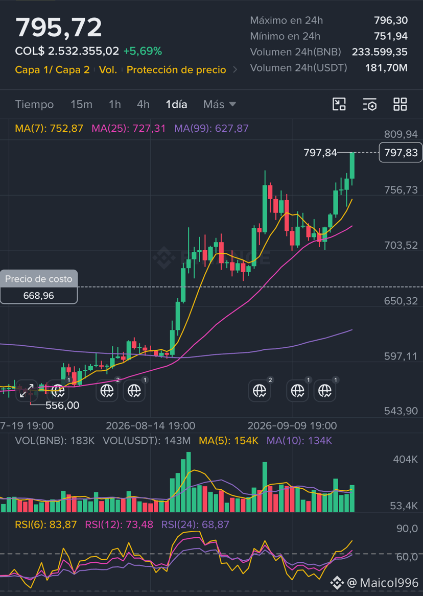Open the MA(7) indicator legend settings
The height and width of the screenshot is (596, 423).
pos(49,129)
